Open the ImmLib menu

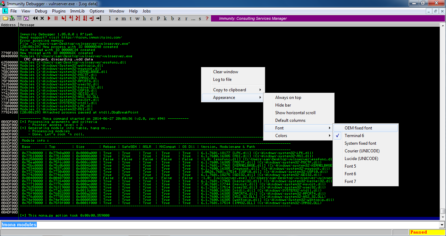(77, 11)
